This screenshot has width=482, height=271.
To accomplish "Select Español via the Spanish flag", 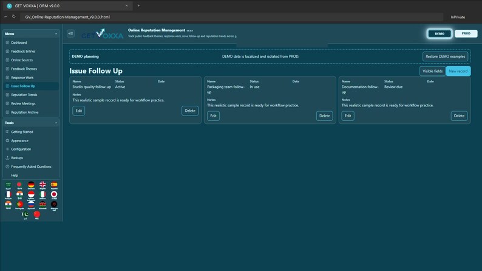I will click(54, 185).
